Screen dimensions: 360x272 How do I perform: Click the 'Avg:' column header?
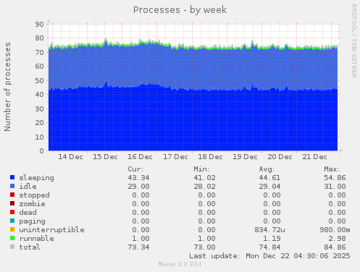point(267,169)
